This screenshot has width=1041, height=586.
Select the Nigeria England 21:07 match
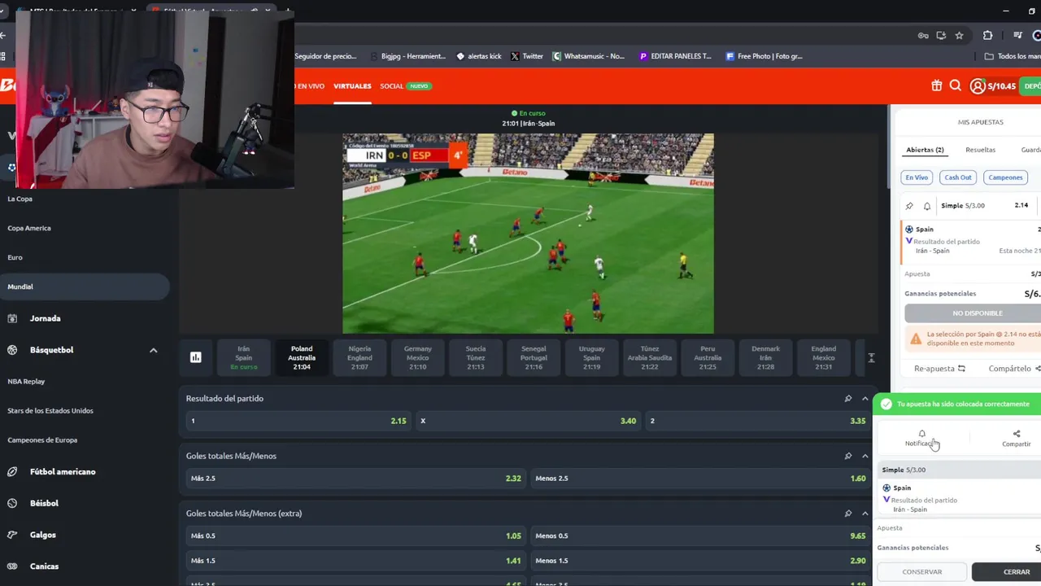359,357
